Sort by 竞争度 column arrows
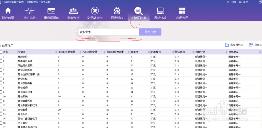 coord(149,52)
